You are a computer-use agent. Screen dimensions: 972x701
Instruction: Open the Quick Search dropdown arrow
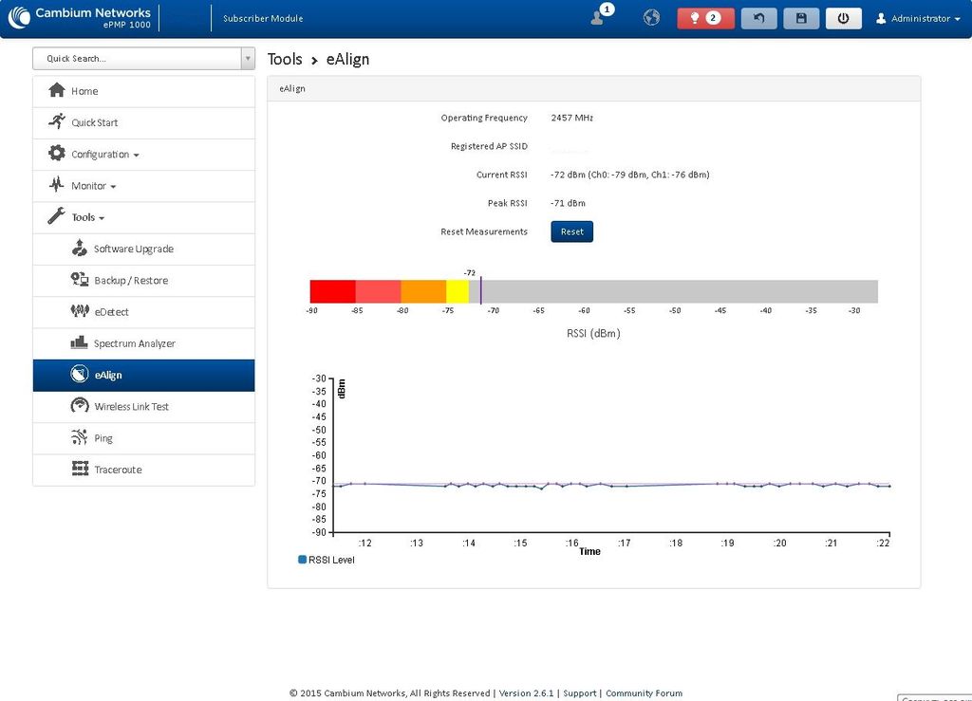click(248, 58)
